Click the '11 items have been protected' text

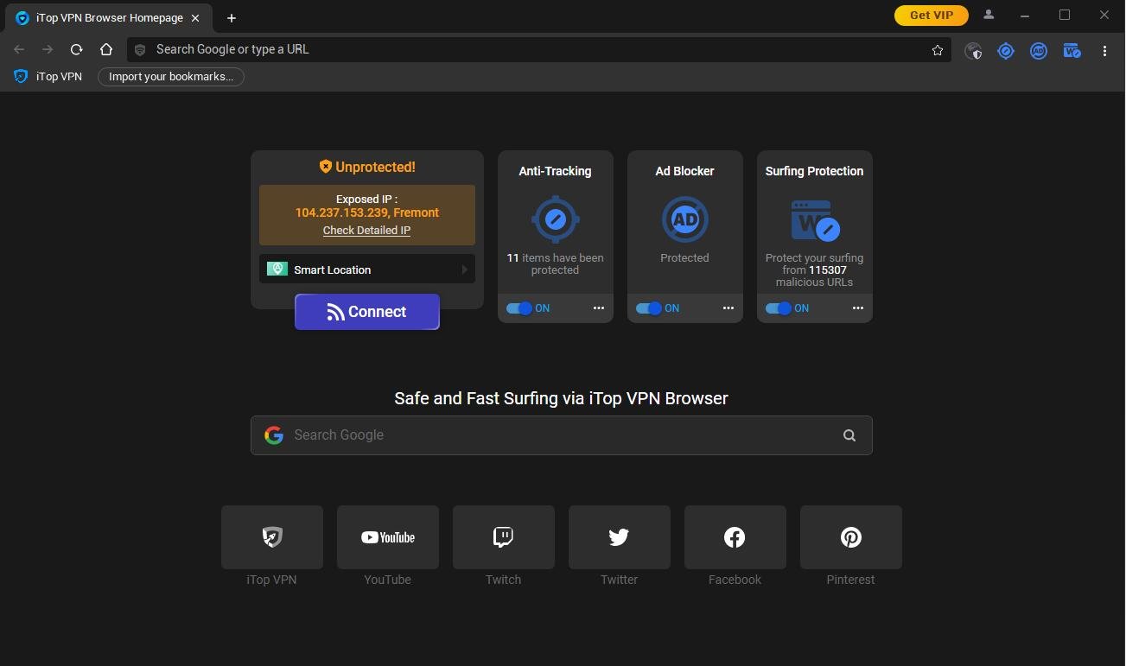point(555,263)
